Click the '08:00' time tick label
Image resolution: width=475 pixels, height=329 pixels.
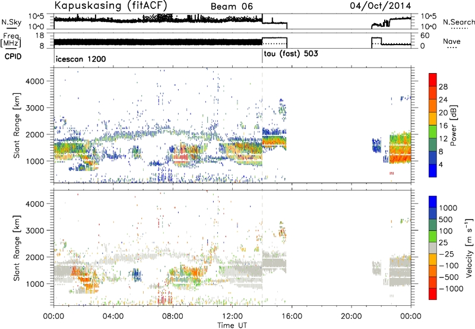click(x=172, y=317)
